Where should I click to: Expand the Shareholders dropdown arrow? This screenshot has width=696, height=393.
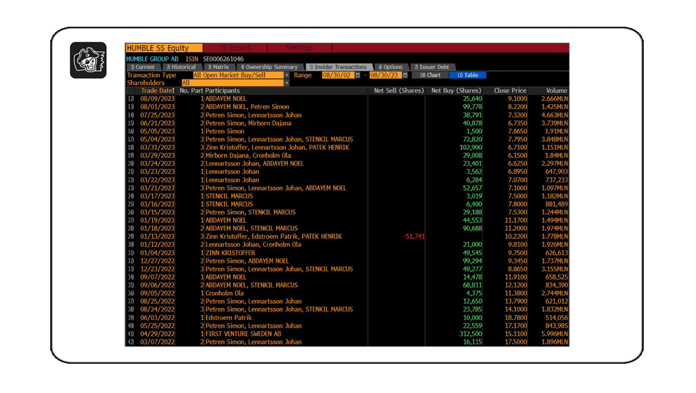pos(286,83)
